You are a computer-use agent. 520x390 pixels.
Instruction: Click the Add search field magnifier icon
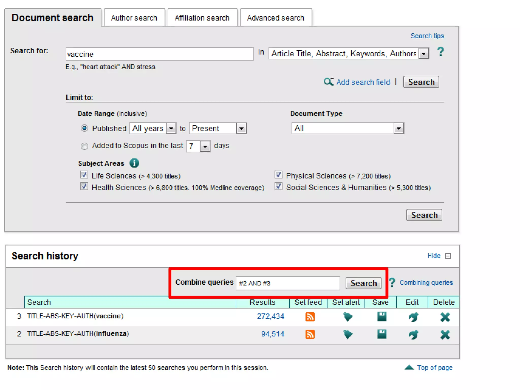[328, 82]
